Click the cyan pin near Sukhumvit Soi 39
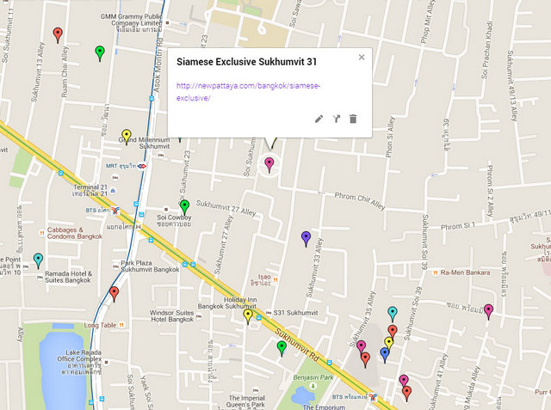Viewport: 551px width, 410px height. pyautogui.click(x=393, y=315)
